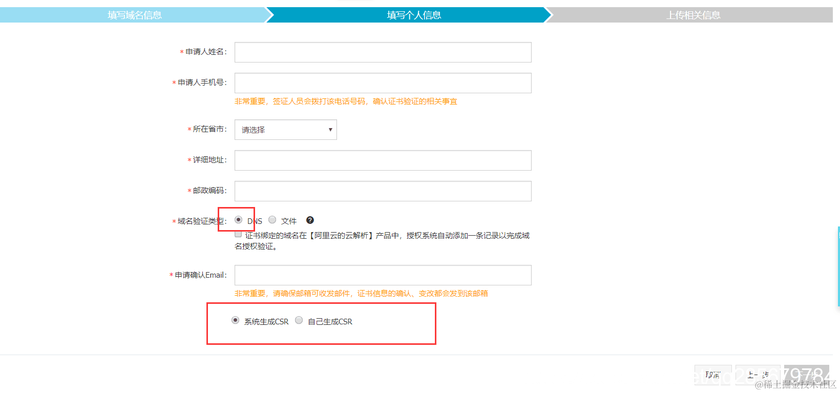Check the 阿里云云解析 auto-authorization checkbox

238,234
